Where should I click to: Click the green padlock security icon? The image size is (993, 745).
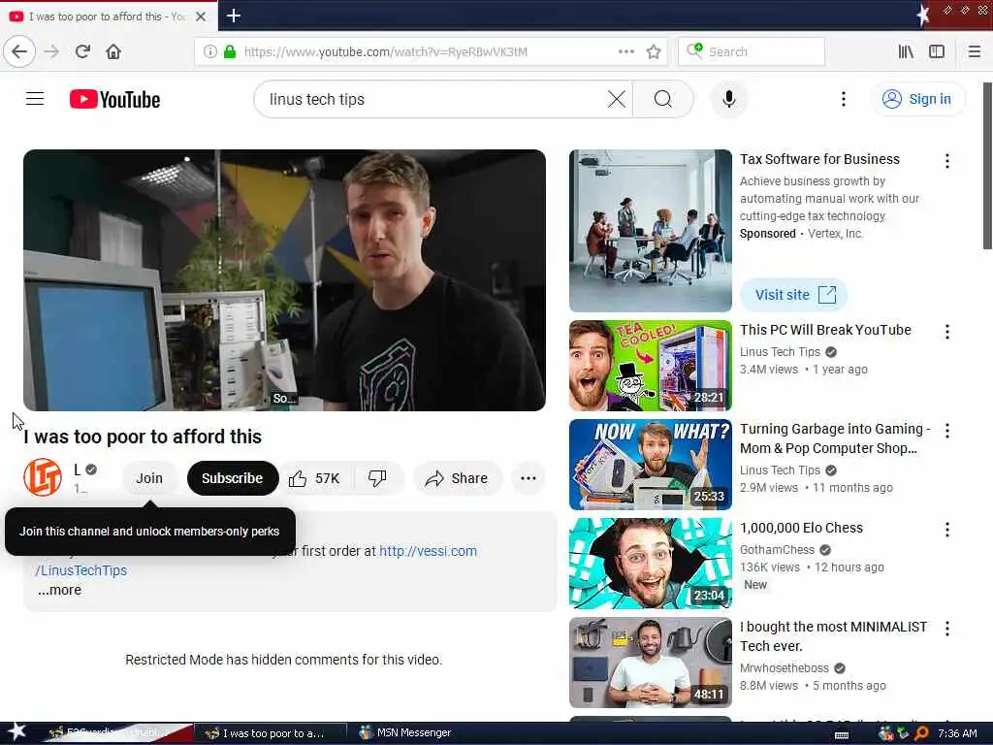coord(230,51)
